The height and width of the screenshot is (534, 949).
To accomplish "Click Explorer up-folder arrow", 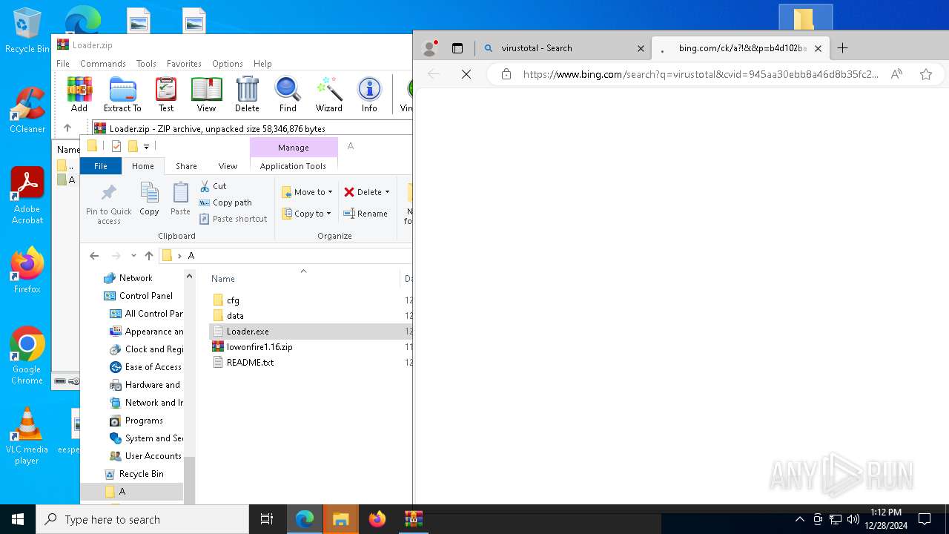I will tap(149, 256).
